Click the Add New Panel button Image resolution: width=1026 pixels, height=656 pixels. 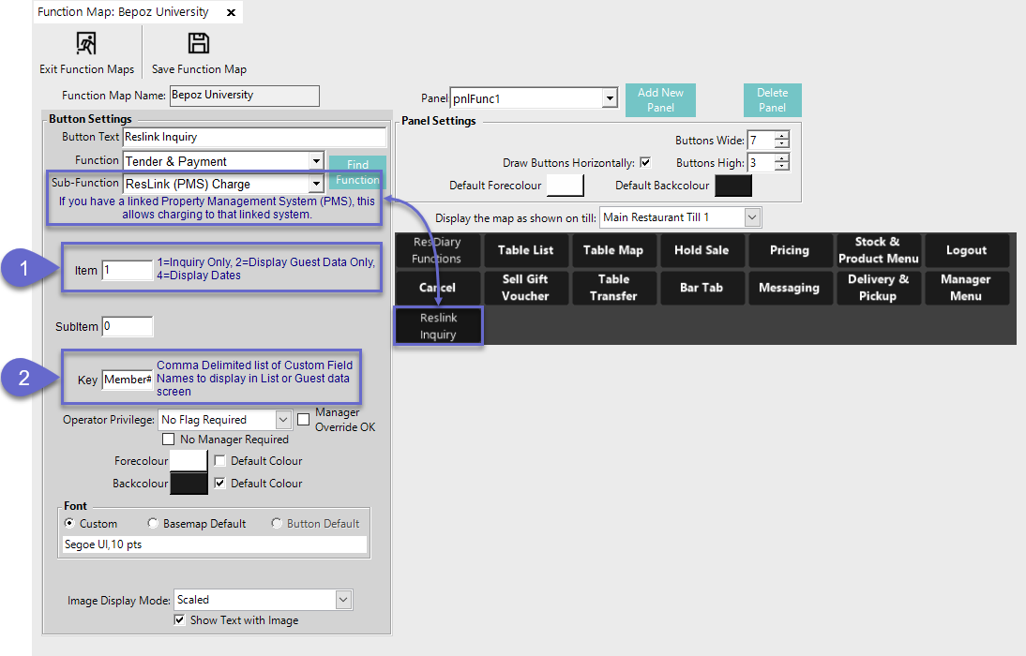click(x=660, y=100)
